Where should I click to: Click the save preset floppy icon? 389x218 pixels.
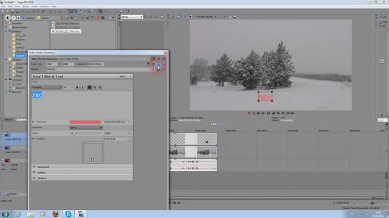tap(158, 69)
